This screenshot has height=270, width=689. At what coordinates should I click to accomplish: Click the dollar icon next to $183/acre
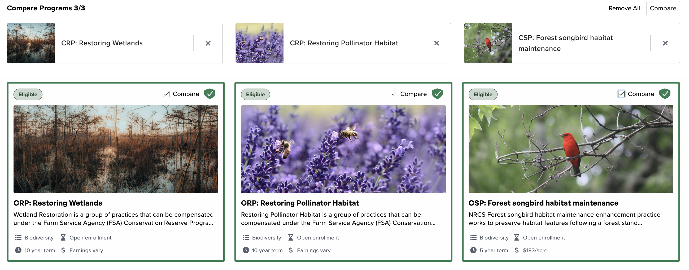pyautogui.click(x=517, y=250)
